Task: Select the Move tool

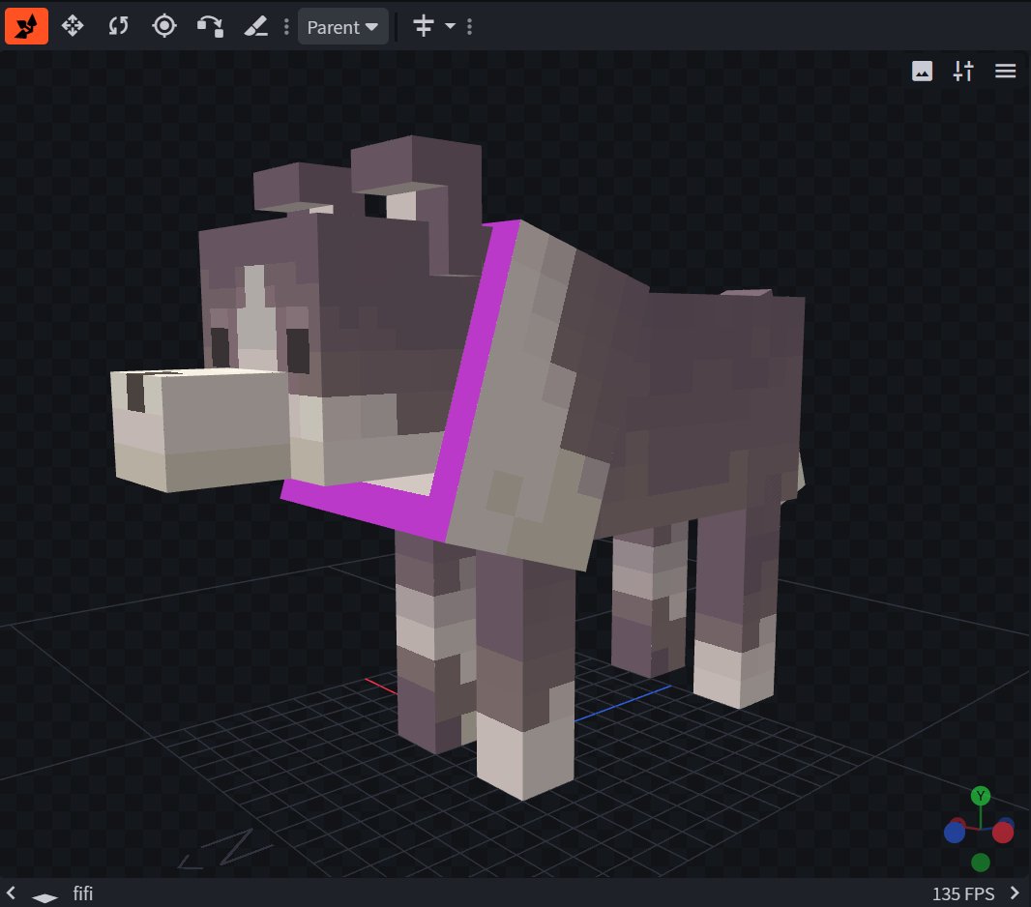Action: pyautogui.click(x=73, y=26)
